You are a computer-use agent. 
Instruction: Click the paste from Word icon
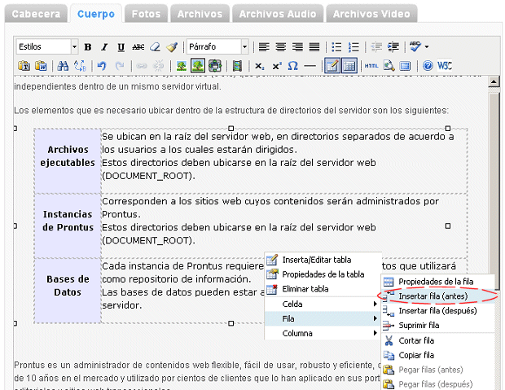pyautogui.click(x=41, y=66)
